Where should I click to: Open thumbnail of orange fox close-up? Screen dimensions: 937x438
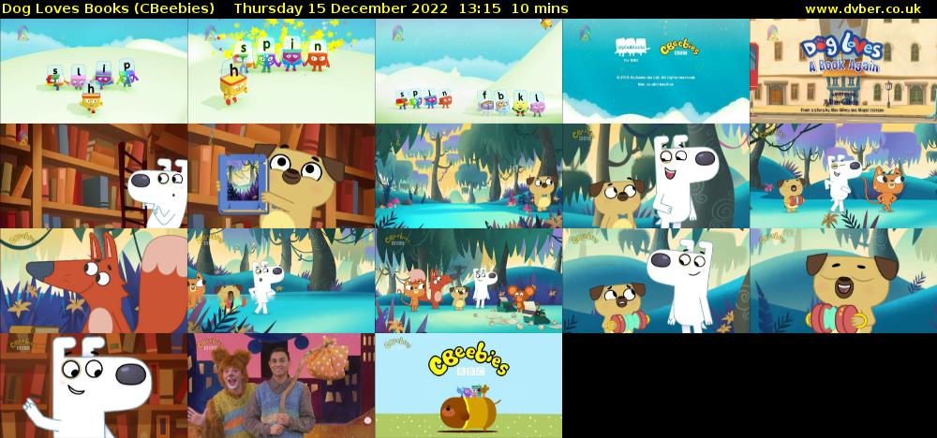click(x=94, y=281)
